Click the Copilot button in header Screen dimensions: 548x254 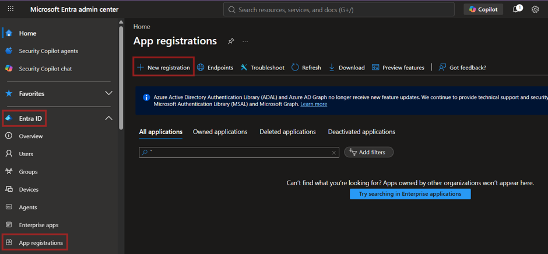pyautogui.click(x=483, y=9)
